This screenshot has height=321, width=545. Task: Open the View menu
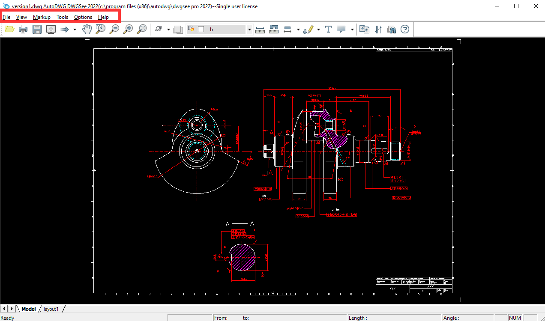pyautogui.click(x=21, y=17)
